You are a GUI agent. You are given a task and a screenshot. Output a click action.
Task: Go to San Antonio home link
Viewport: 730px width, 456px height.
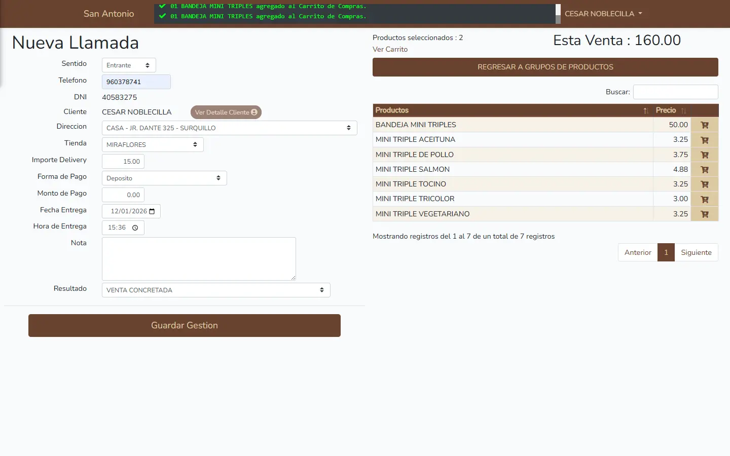[108, 14]
